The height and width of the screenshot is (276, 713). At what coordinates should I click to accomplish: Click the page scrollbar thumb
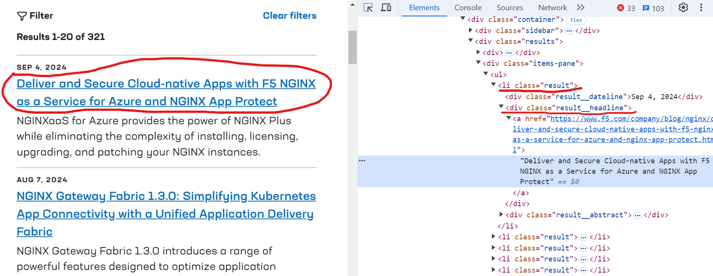(352, 47)
